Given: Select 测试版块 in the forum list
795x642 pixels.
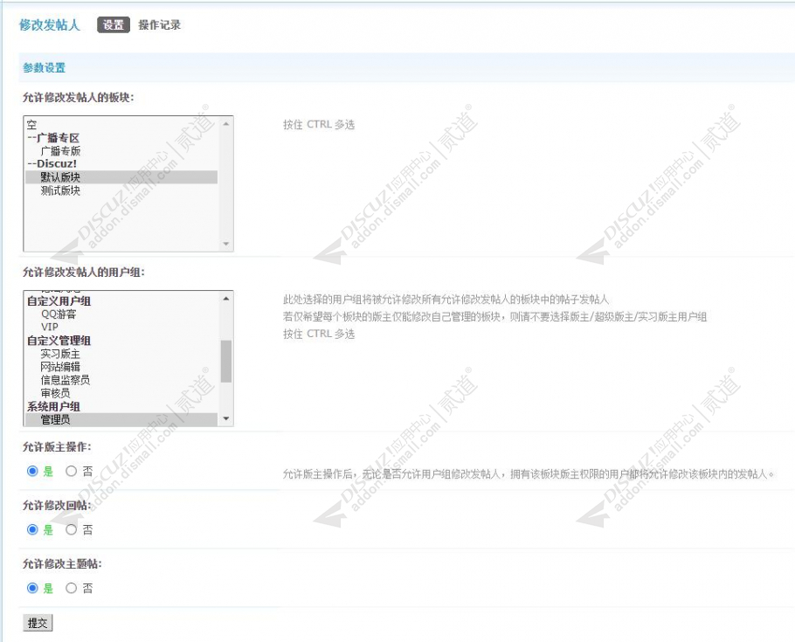Looking at the screenshot, I should point(121,190).
